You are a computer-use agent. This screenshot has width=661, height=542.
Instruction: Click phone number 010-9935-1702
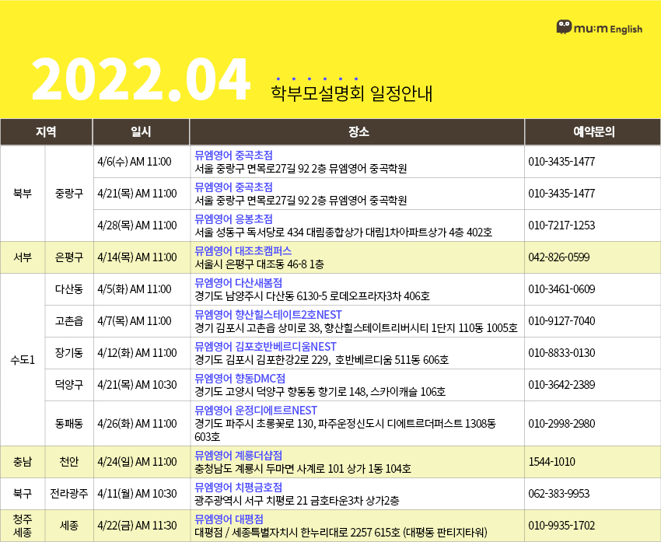coord(561,526)
